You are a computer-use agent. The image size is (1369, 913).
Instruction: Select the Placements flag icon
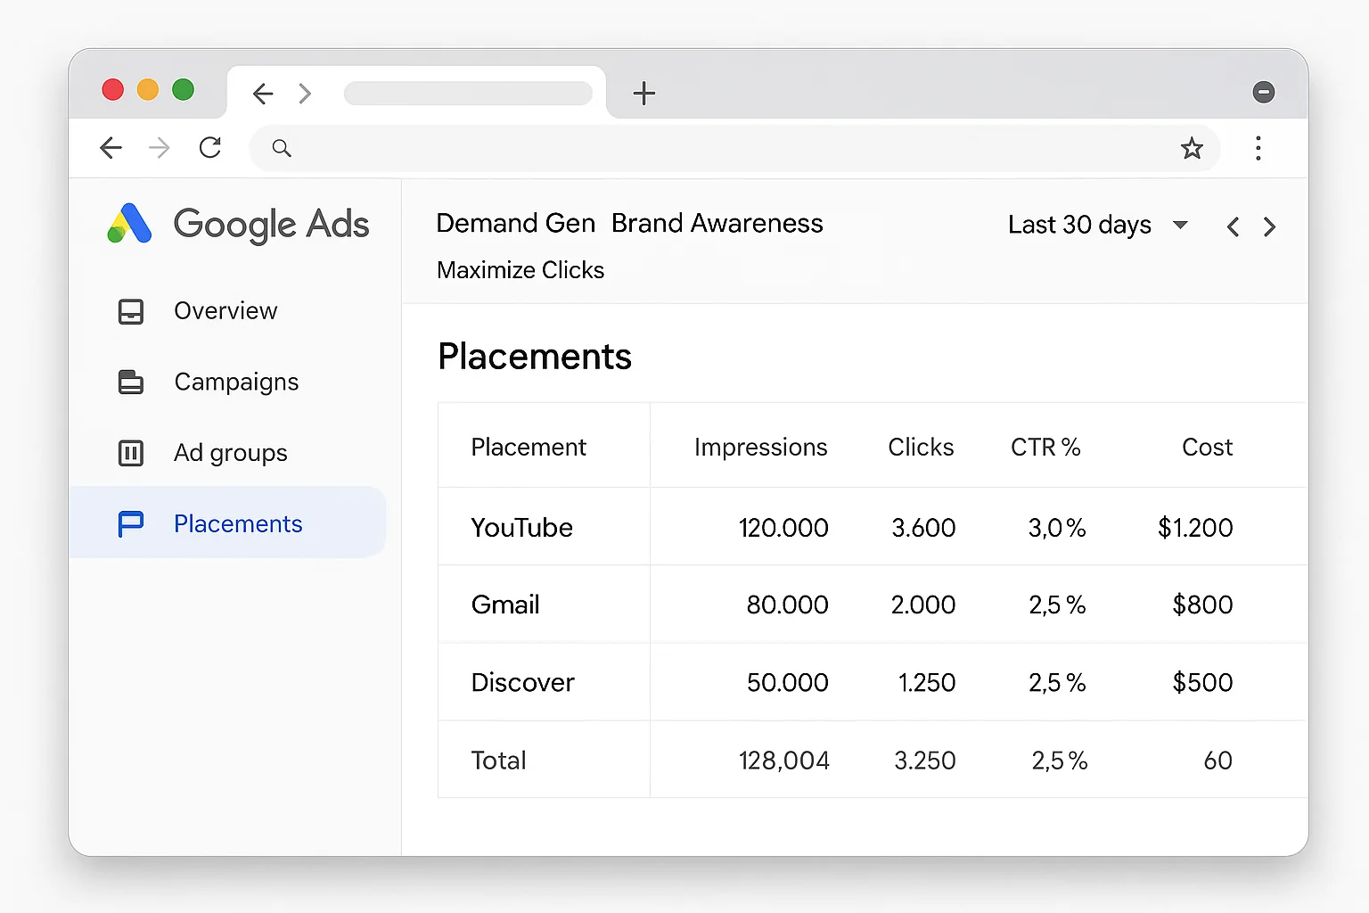point(131,523)
